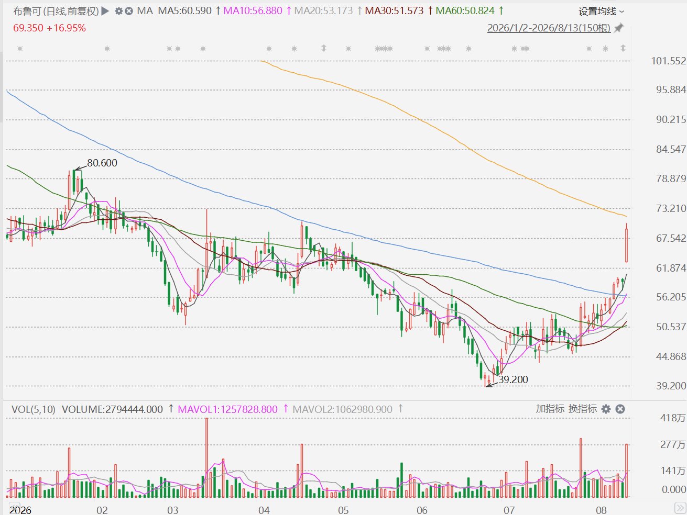Click the play triangle beside 布鲁可 title
The width and height of the screenshot is (687, 515).
pyautogui.click(x=105, y=10)
